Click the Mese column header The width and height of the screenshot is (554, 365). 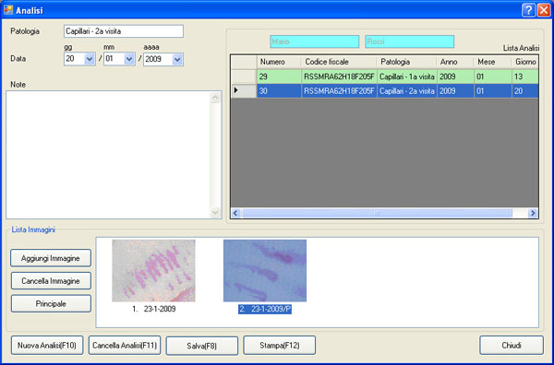tap(492, 62)
